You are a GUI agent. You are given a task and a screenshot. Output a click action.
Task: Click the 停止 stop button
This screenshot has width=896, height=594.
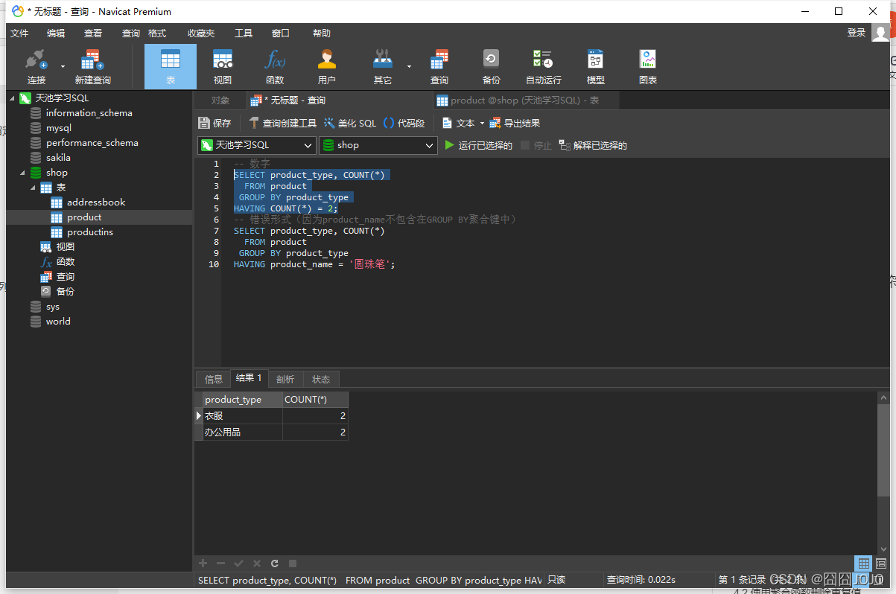point(536,146)
